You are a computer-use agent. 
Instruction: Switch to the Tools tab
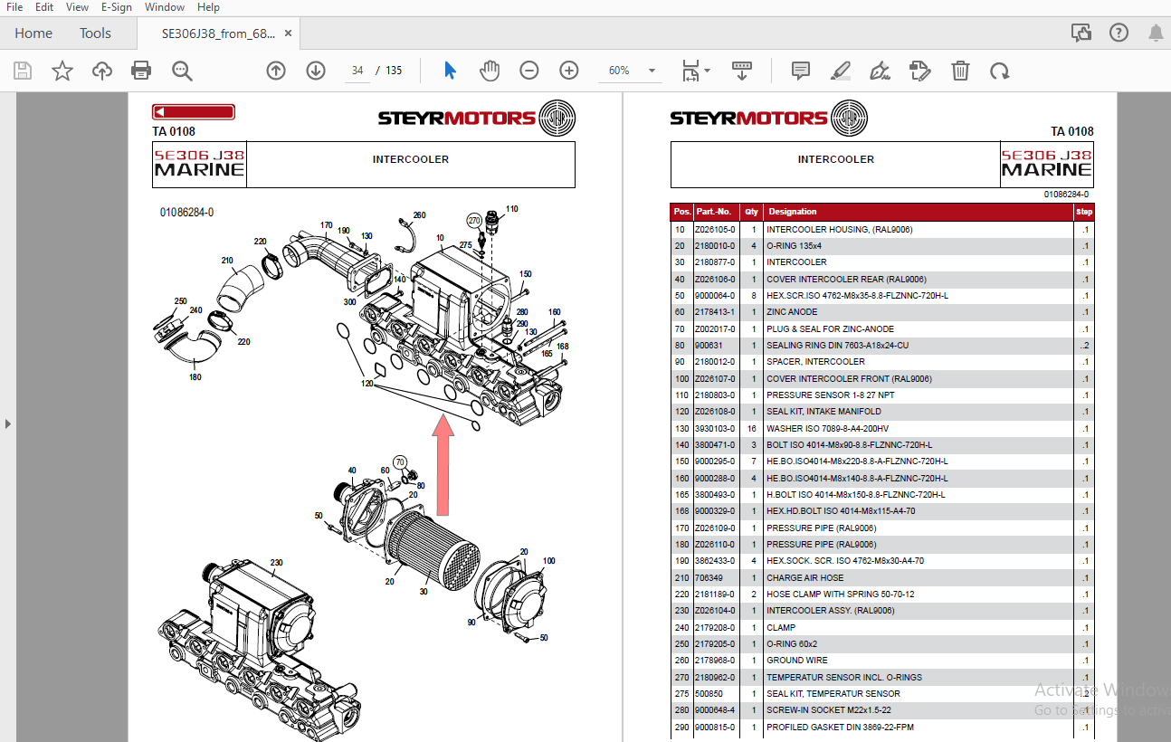click(95, 33)
